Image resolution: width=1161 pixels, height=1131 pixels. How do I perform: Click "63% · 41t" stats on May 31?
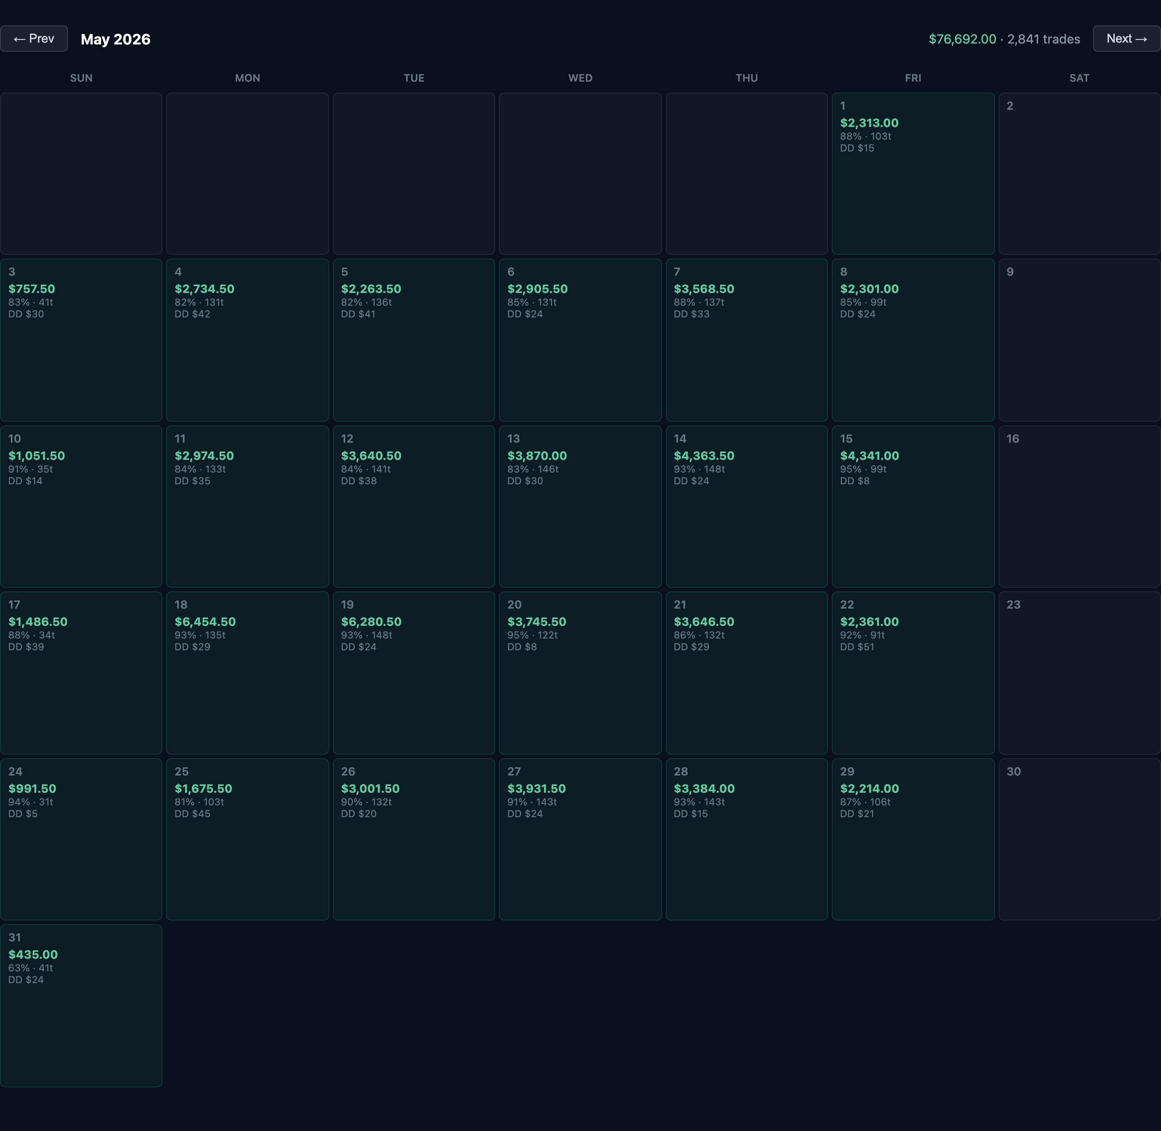[31, 968]
